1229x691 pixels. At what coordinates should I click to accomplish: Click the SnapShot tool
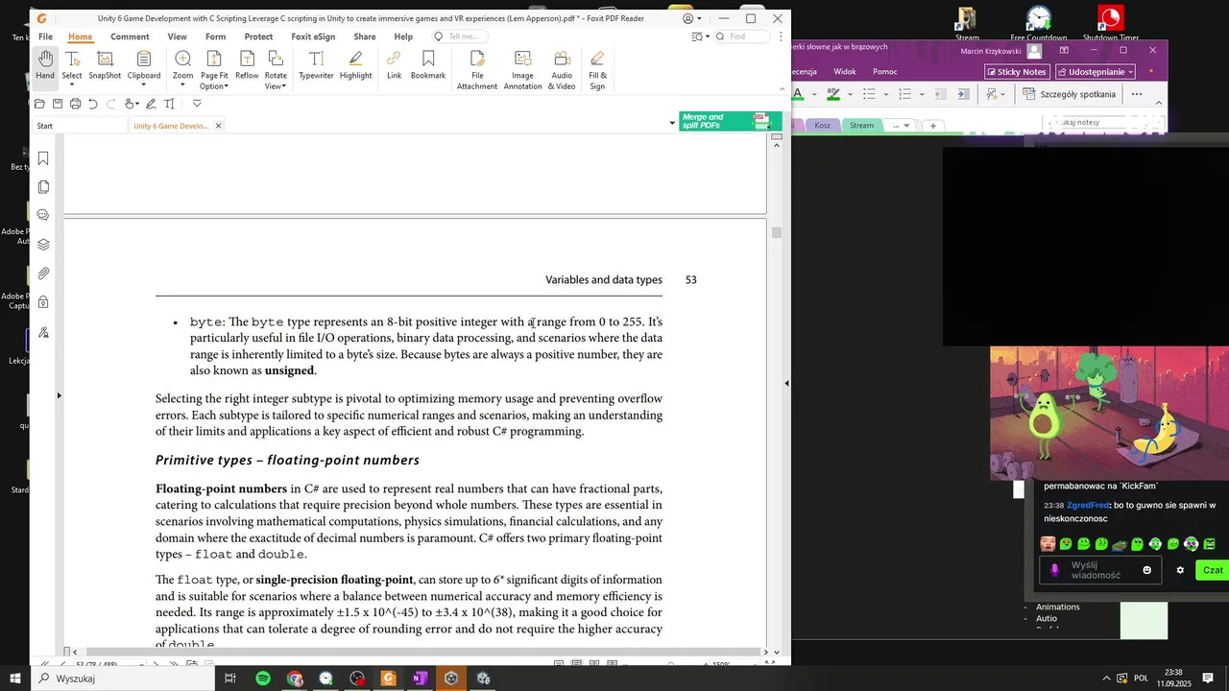[105, 66]
